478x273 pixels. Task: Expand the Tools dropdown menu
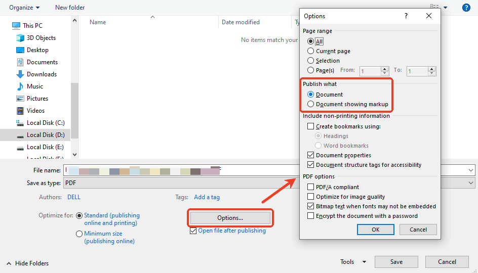(x=353, y=262)
